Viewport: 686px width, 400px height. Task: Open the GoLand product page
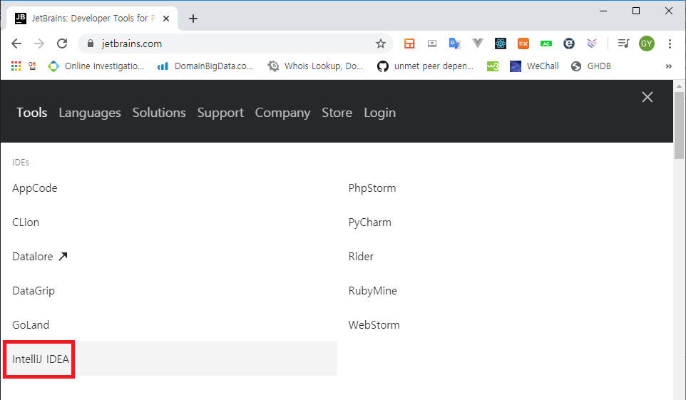(31, 324)
